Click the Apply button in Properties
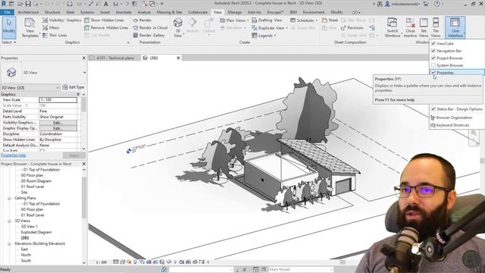485x273 pixels. click(x=74, y=155)
